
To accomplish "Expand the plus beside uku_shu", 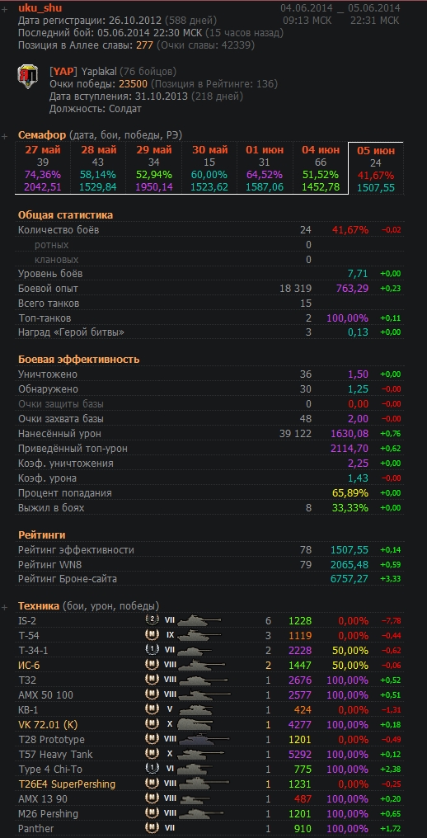I will (5, 11).
